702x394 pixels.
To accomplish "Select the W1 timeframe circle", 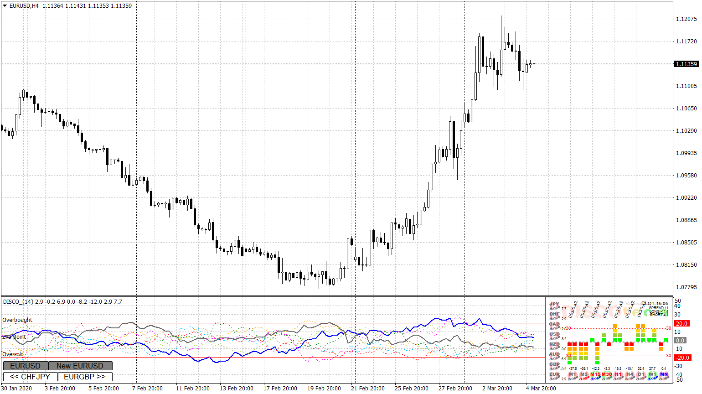I will click(652, 374).
